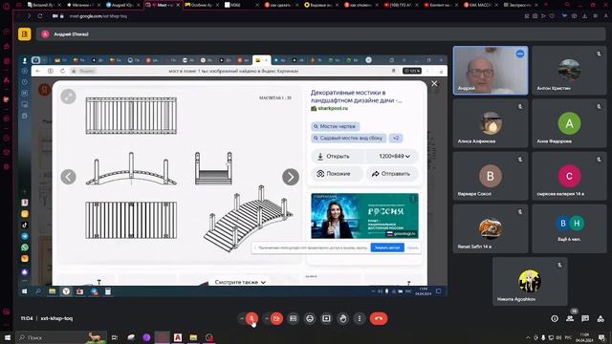612x344 pixels.
Task: Select Renat Safin 14 a participant tile
Action: click(x=491, y=228)
